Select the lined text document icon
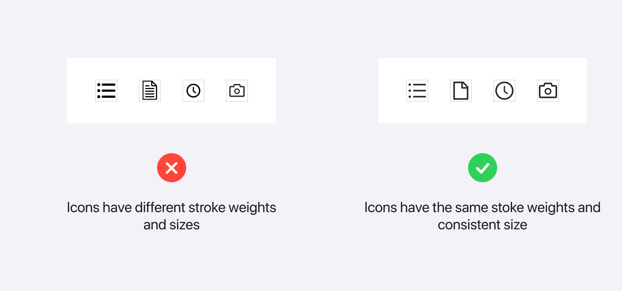 (150, 91)
